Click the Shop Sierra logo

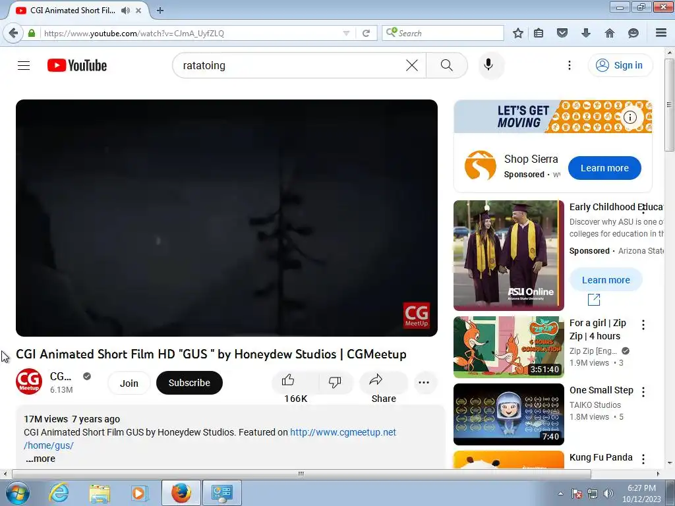(481, 165)
